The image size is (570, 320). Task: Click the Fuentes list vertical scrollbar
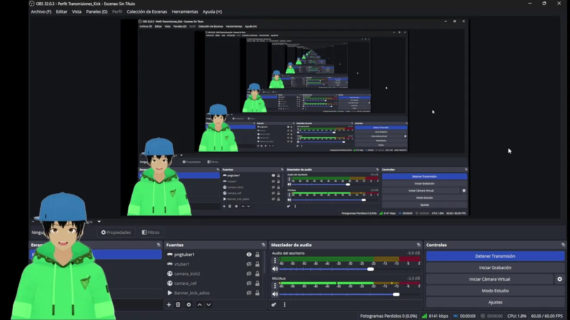265,262
